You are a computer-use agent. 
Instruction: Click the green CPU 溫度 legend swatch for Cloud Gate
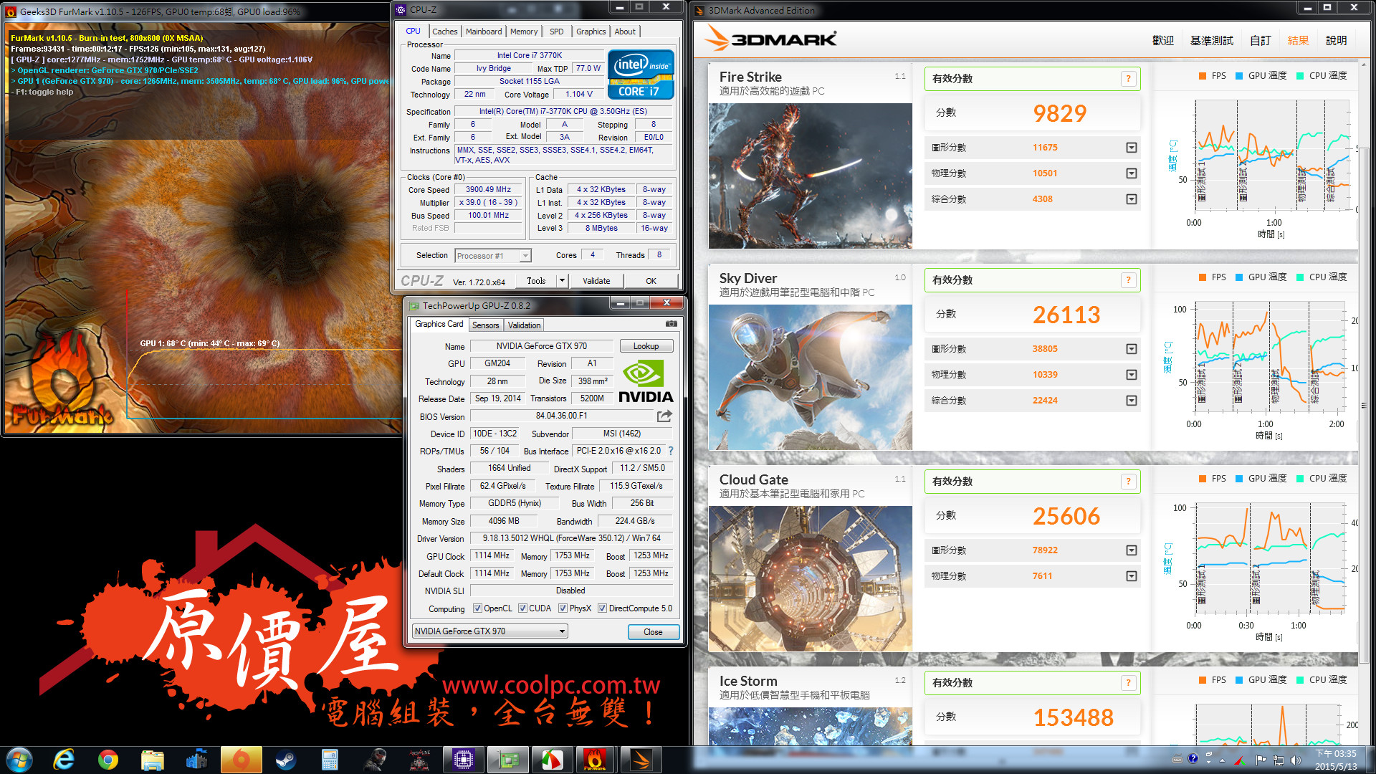point(1299,479)
